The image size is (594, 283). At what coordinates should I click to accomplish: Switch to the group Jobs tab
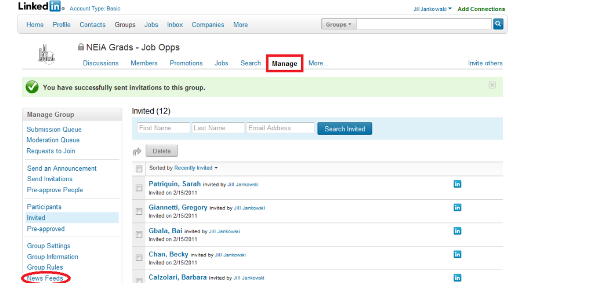click(x=221, y=63)
